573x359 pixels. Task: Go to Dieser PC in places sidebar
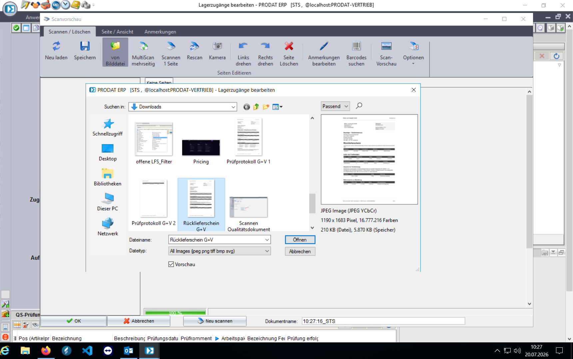(108, 202)
